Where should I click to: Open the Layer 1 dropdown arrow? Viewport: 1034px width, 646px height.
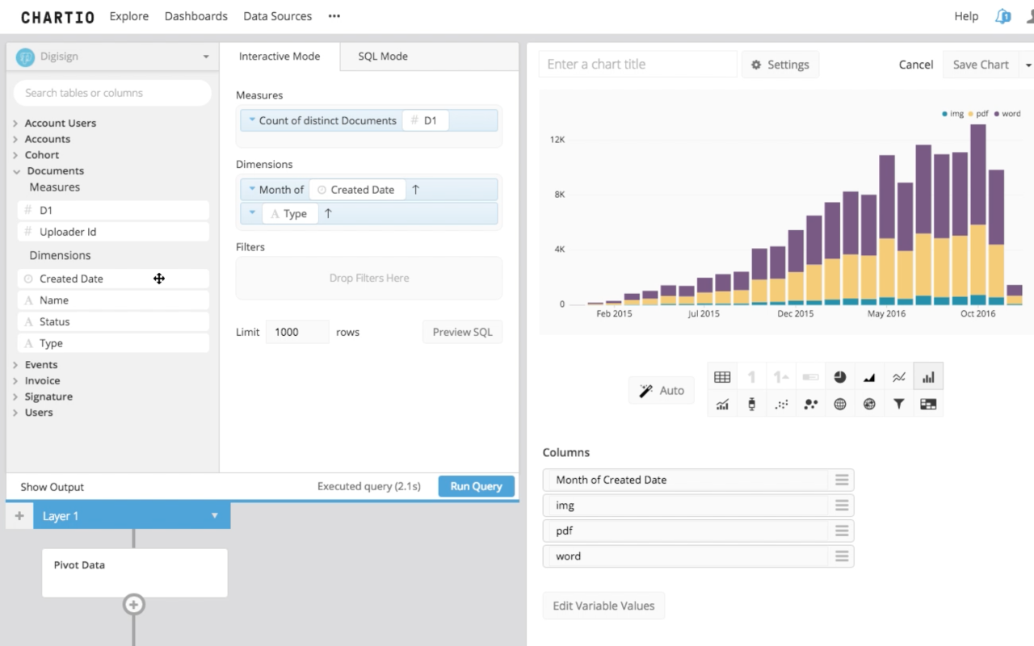[x=214, y=516]
